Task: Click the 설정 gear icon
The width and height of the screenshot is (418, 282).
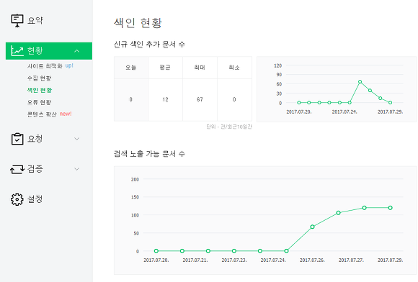Action: pos(17,199)
